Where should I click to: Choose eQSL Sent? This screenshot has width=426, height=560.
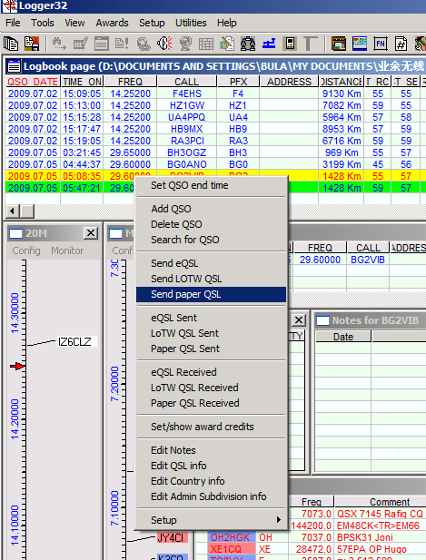211,318
